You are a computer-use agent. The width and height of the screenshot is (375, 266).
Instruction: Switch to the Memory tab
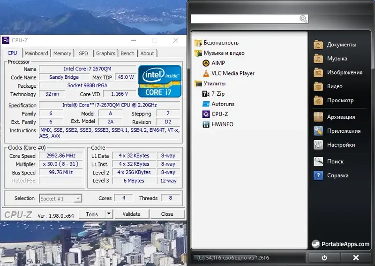tap(62, 53)
